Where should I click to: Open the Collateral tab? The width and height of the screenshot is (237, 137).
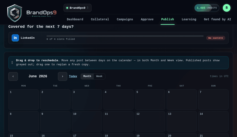100,19
